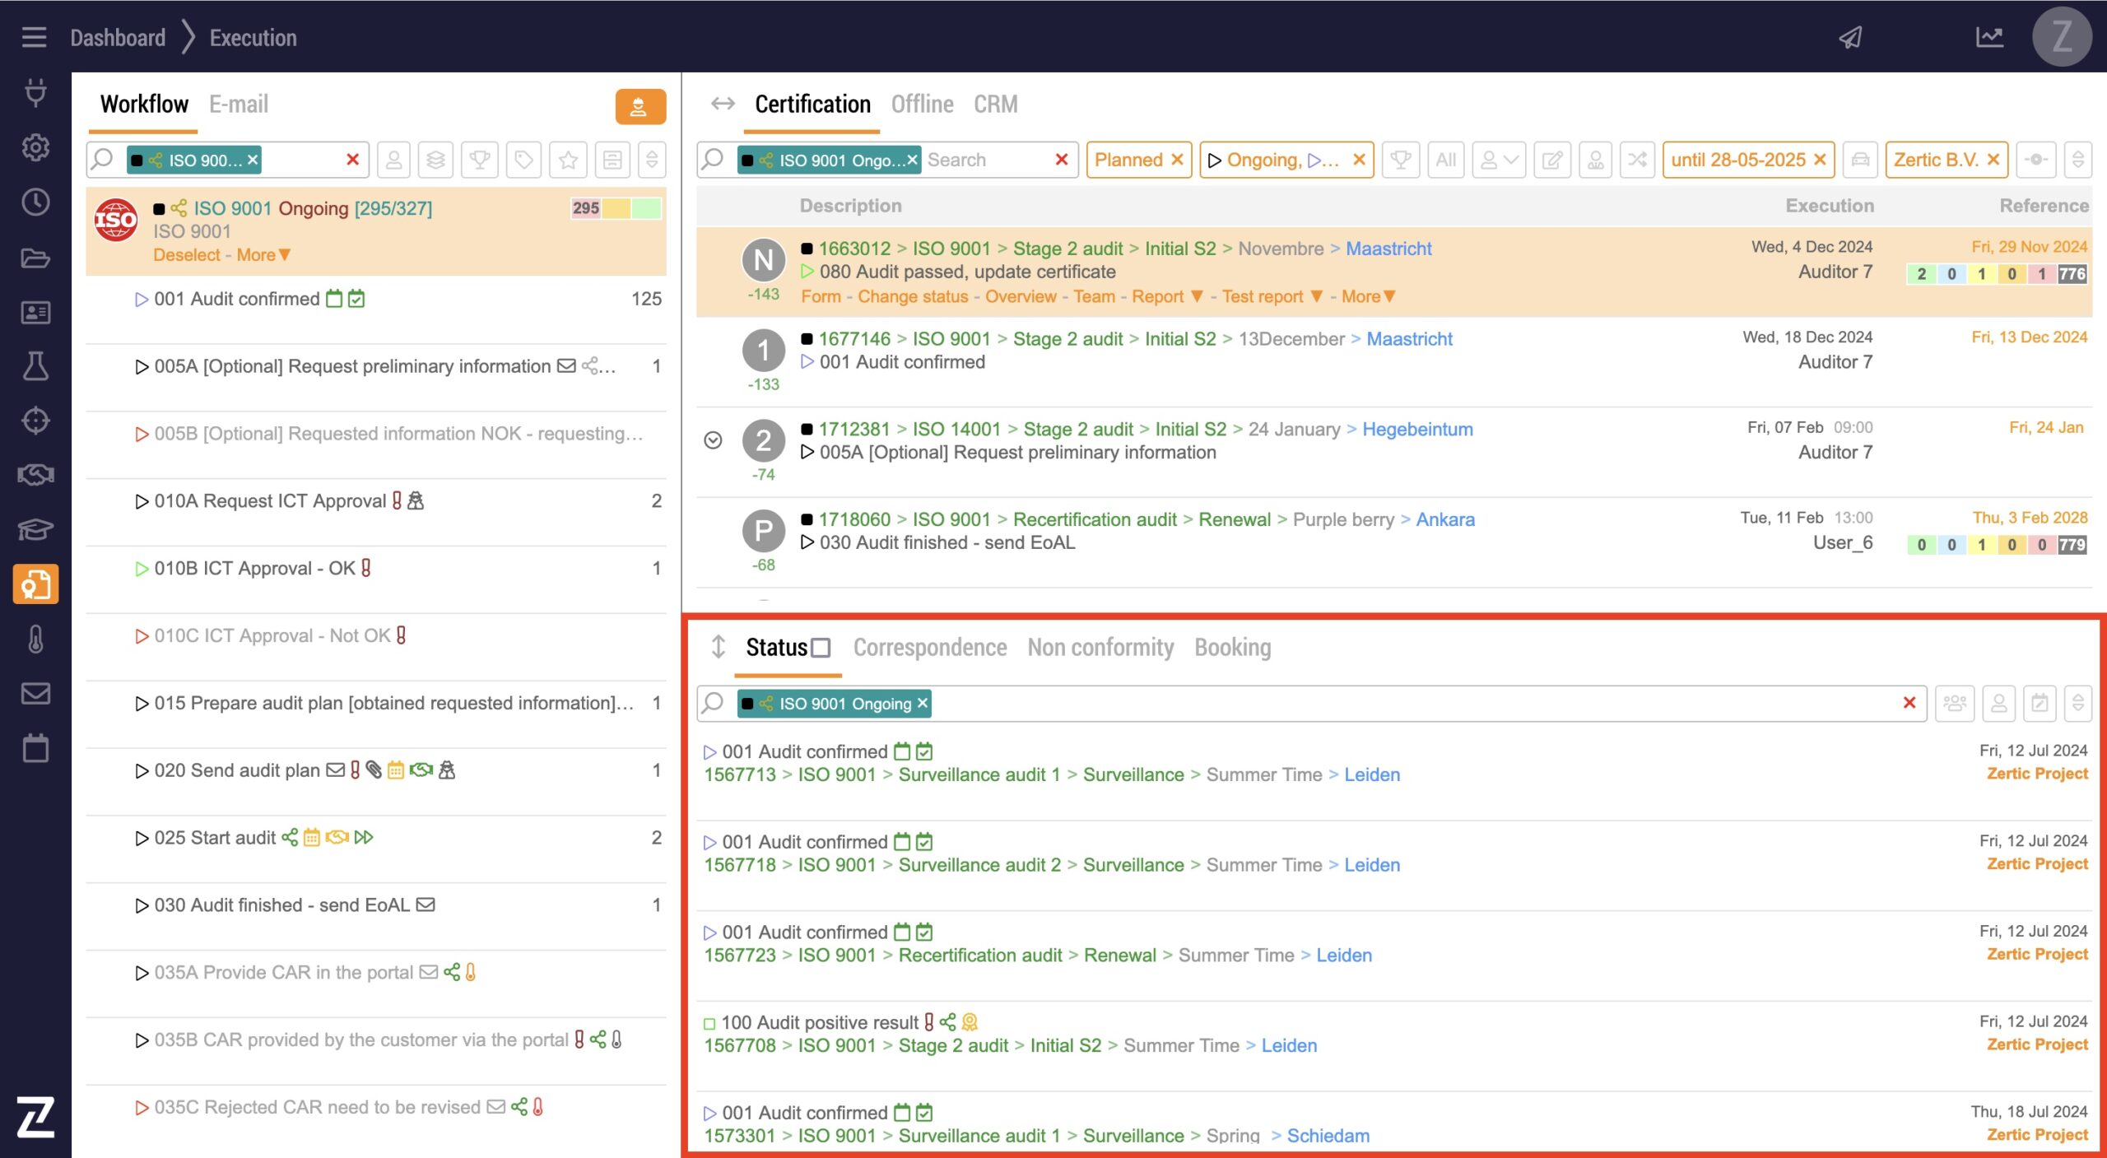Remove the Planned filter tag
2107x1158 pixels.
pos(1177,160)
